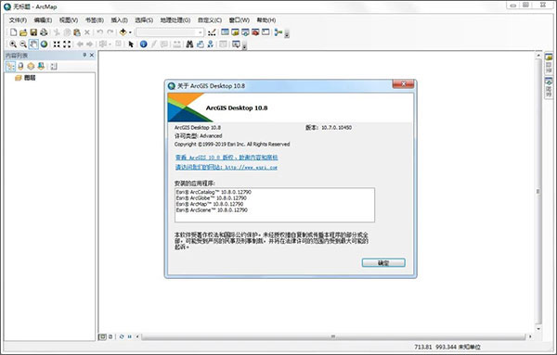Open the docked Search tab on right edge
Image resolution: width=557 pixels, height=355 pixels.
click(x=549, y=87)
